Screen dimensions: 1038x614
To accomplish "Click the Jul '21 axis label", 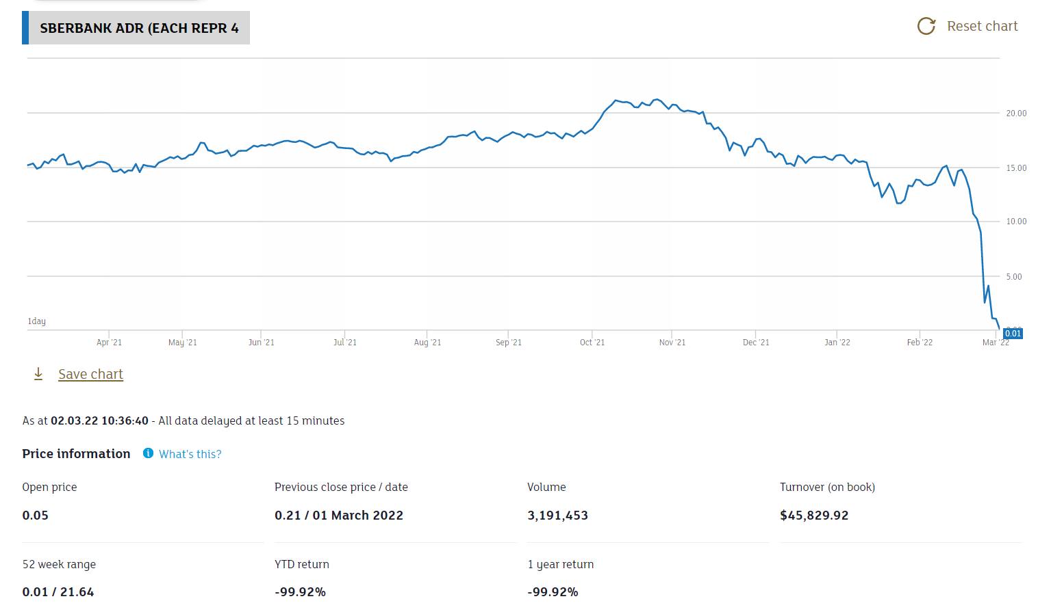I will [x=345, y=342].
